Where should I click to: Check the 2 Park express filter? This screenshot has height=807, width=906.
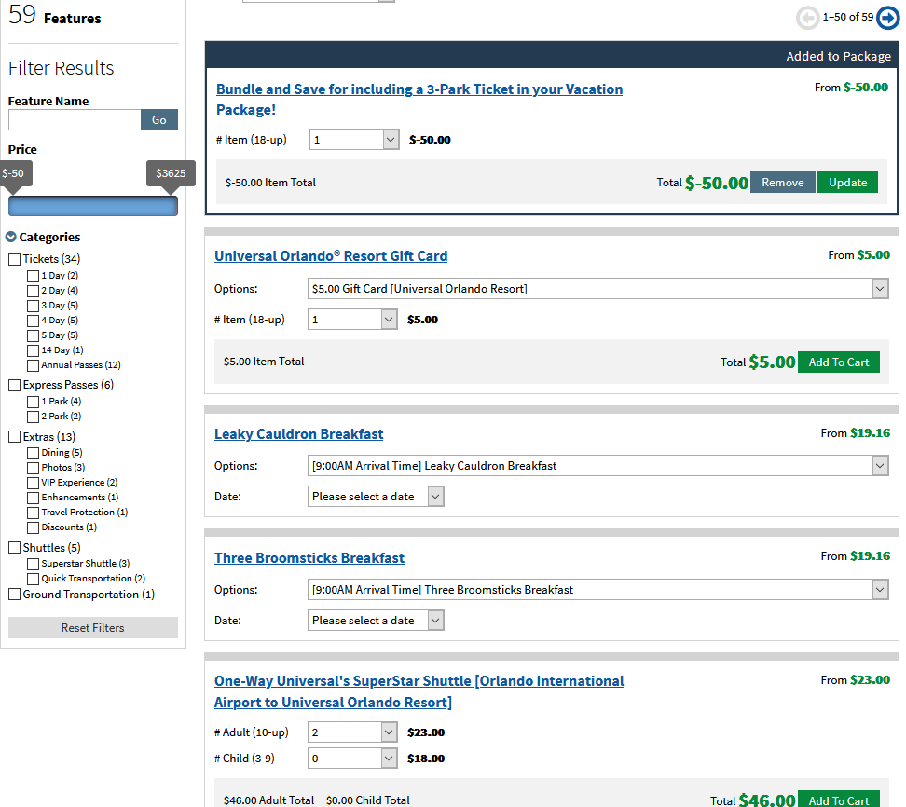33,417
